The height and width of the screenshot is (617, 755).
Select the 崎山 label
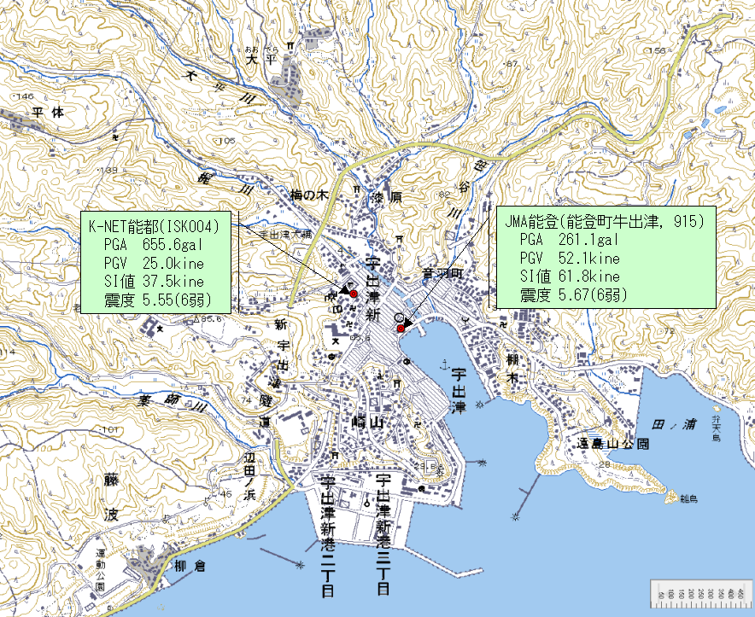coord(368,422)
